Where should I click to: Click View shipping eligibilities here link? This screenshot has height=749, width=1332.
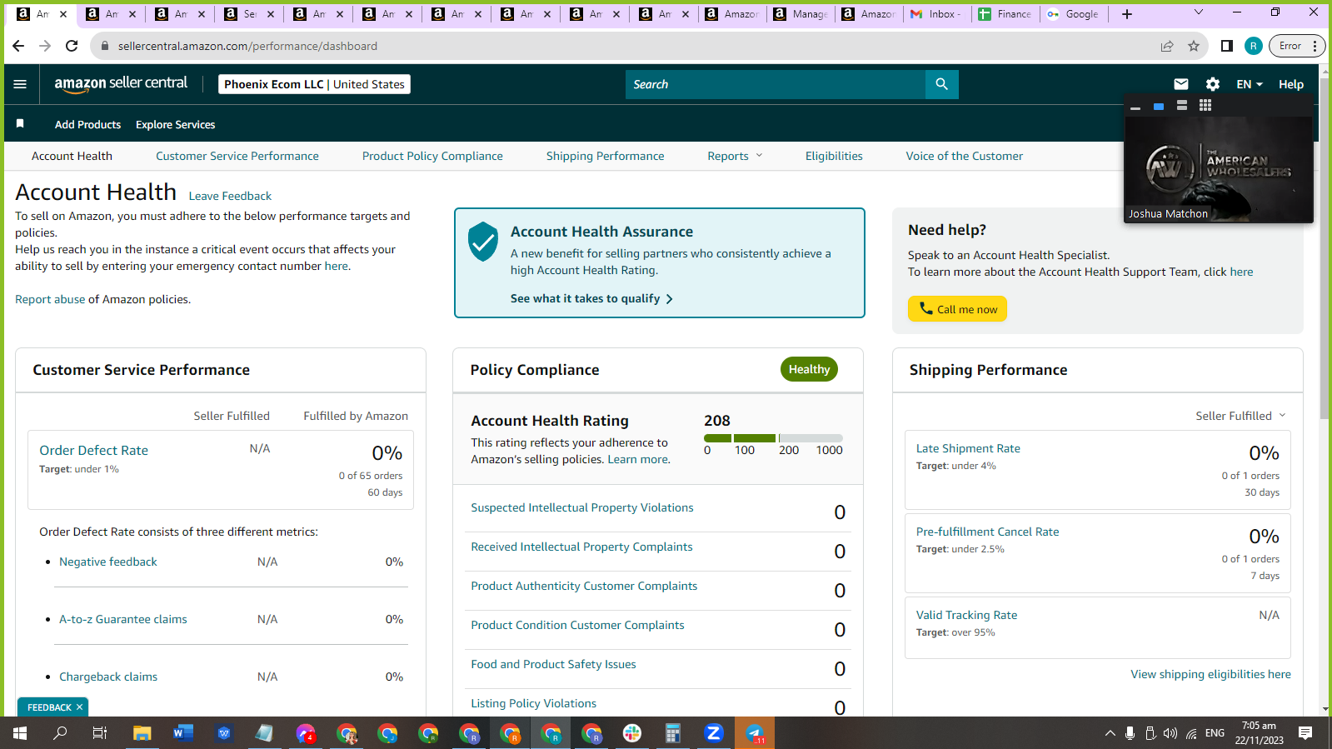tap(1210, 674)
